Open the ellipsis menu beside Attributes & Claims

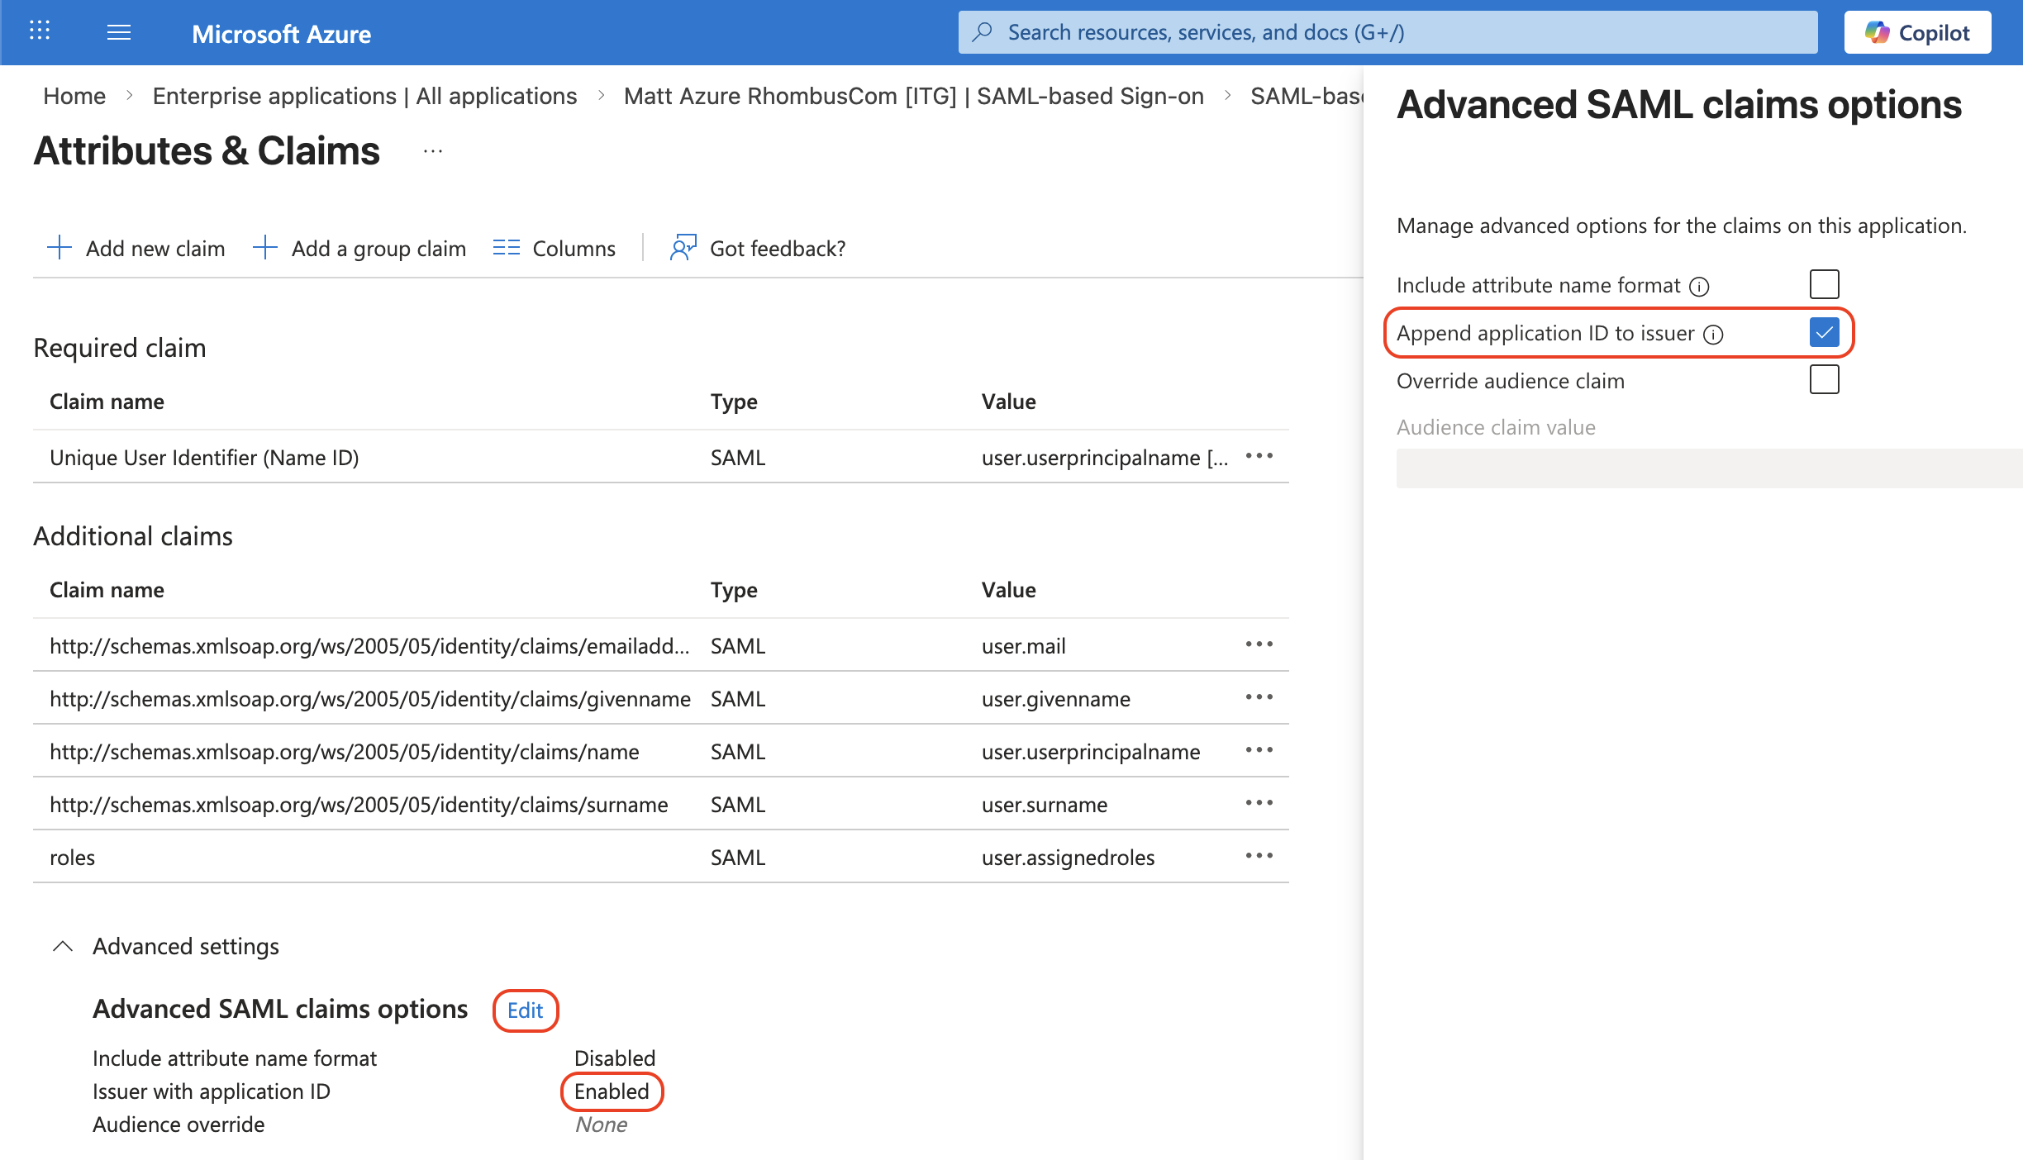click(433, 151)
